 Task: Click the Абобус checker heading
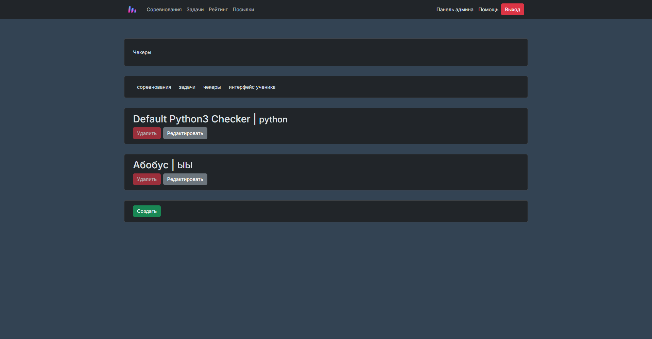click(x=151, y=165)
